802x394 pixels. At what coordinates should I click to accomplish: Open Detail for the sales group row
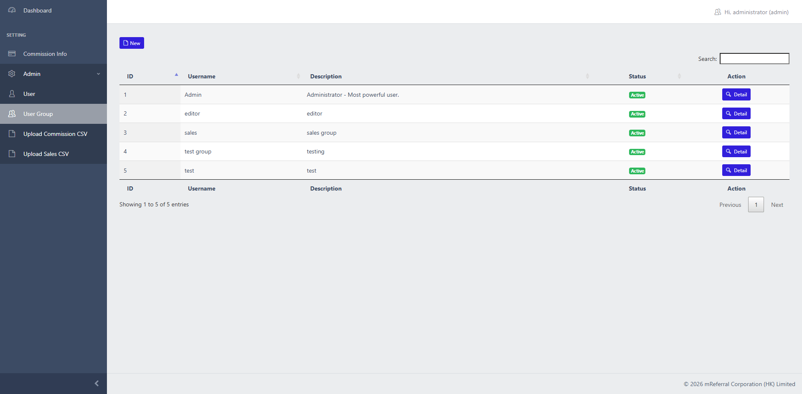[736, 133]
